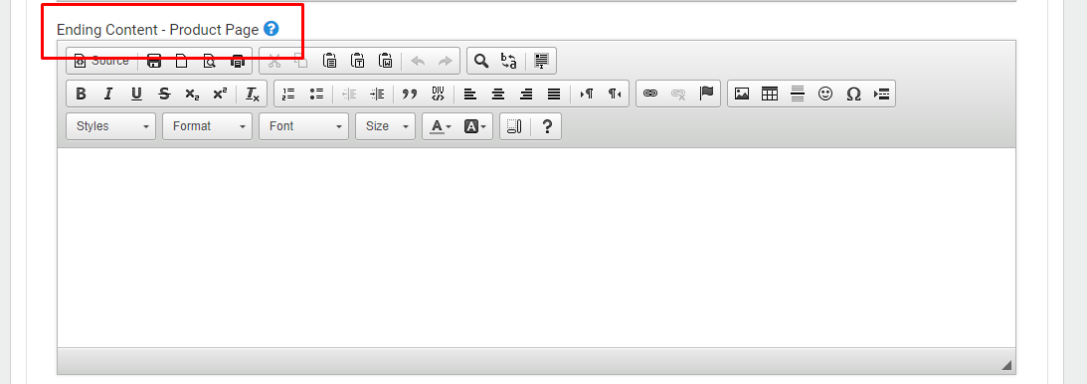The width and height of the screenshot is (1087, 384).
Task: Toggle Strikethrough formatting
Action: (164, 94)
